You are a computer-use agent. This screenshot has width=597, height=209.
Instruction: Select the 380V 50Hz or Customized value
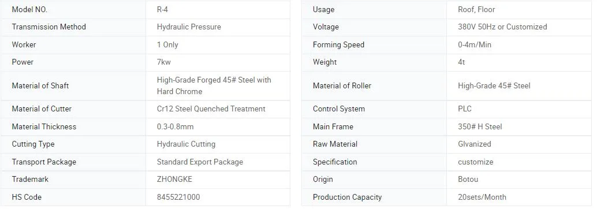coord(502,27)
